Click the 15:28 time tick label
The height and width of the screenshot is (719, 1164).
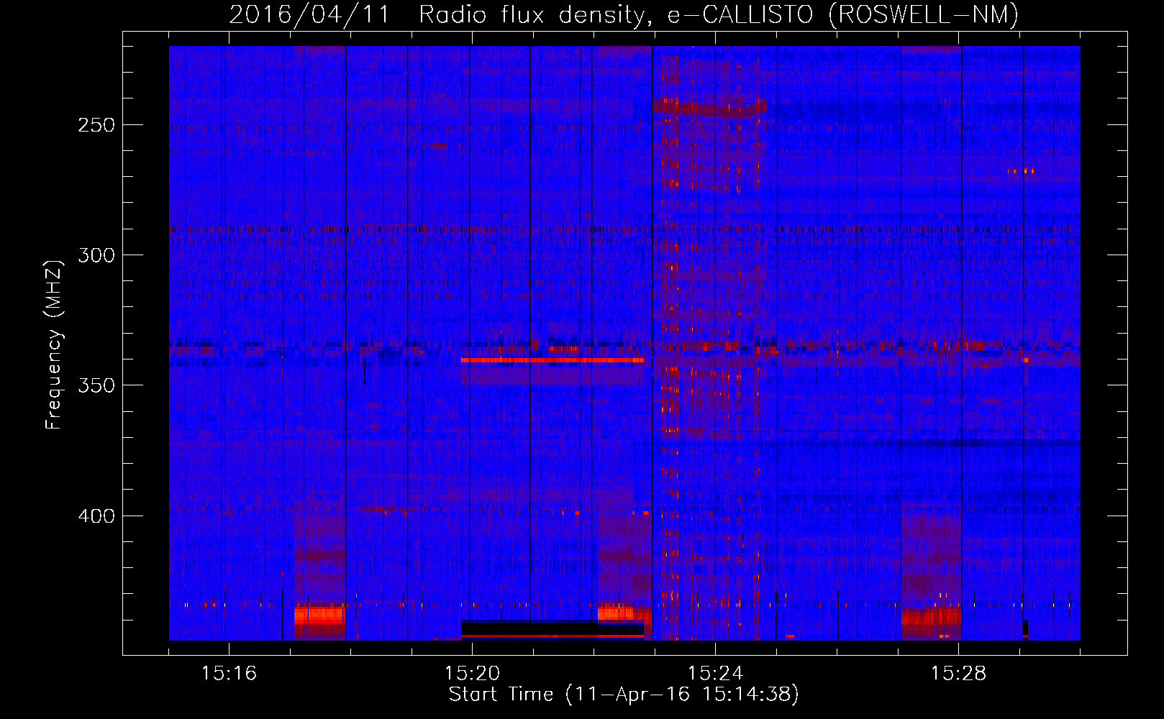point(958,673)
